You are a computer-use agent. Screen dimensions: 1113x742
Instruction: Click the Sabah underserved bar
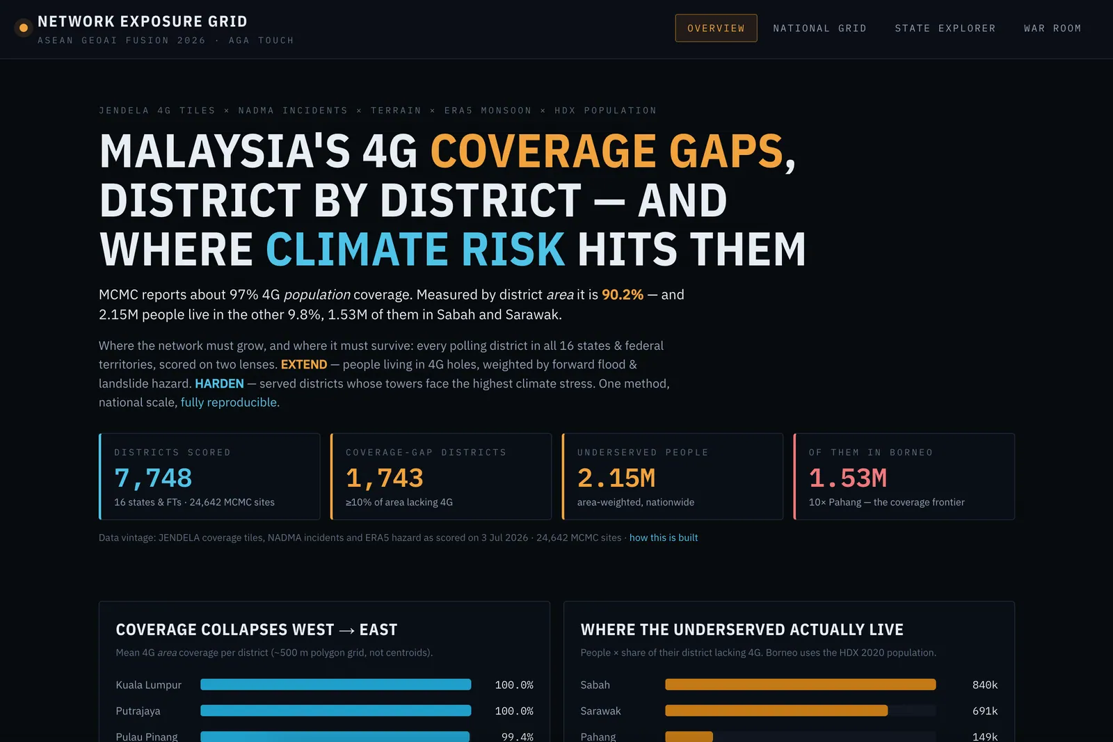click(801, 684)
